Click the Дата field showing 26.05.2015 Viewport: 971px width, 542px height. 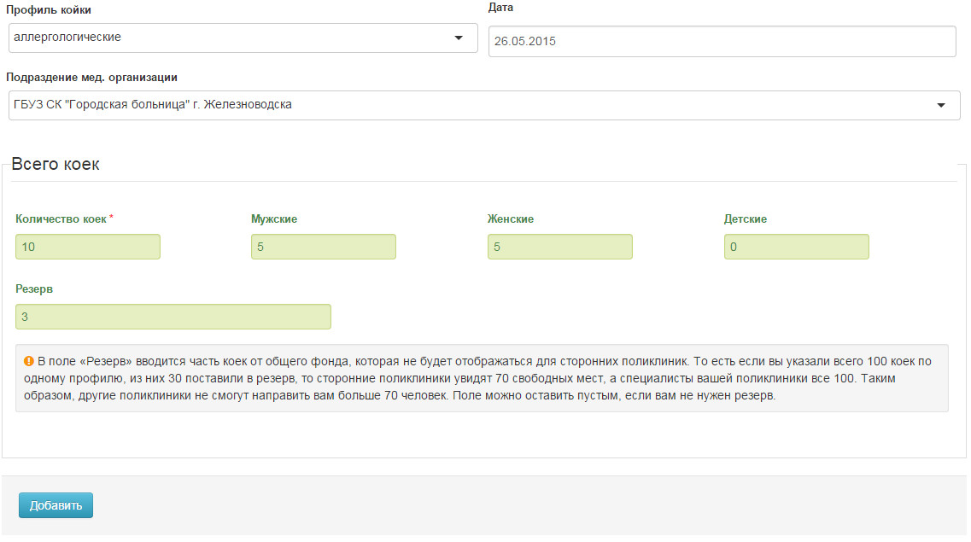(x=722, y=42)
